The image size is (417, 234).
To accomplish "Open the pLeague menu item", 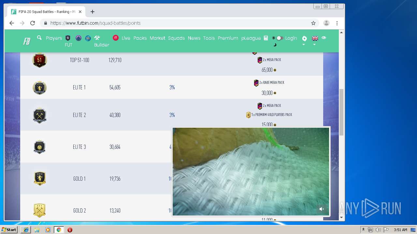I will coord(251,38).
